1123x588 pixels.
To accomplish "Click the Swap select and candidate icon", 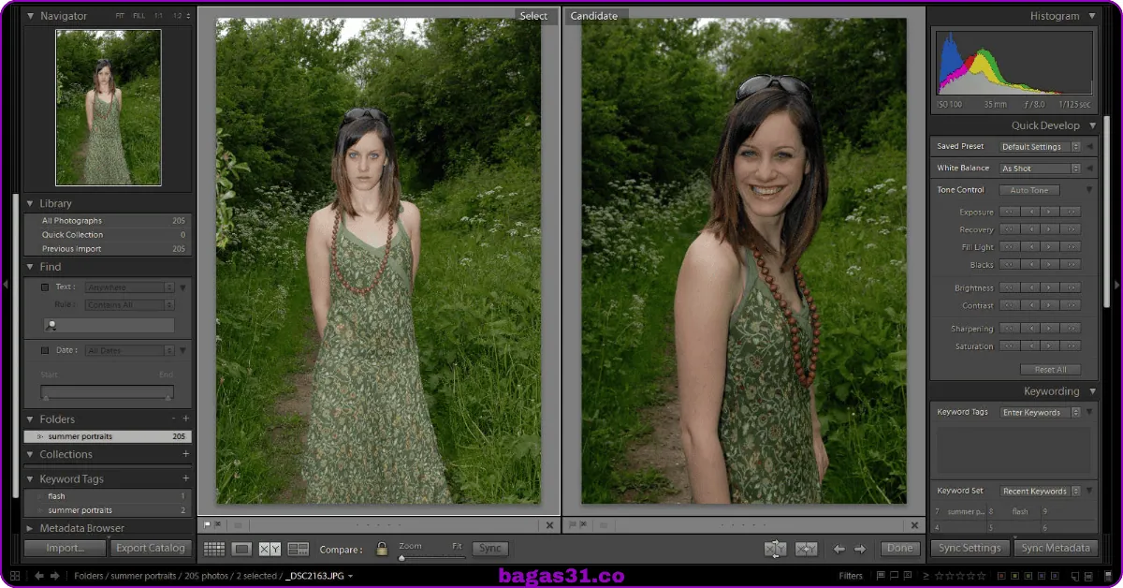I will tap(775, 549).
